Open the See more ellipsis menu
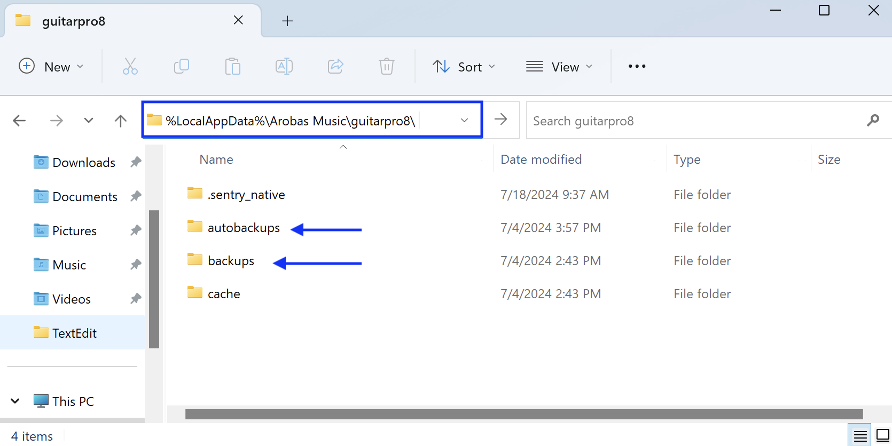Viewport: 892px width, 446px height. click(x=637, y=66)
